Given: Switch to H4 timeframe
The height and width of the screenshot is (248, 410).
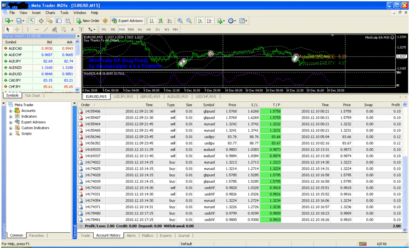Looking at the screenshot, I should [x=149, y=30].
